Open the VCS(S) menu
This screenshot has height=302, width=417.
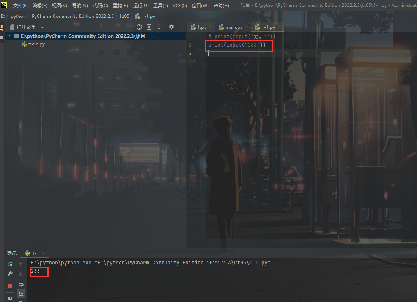pos(180,6)
